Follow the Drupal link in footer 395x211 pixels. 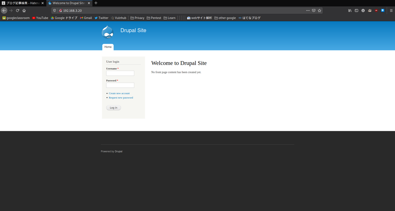click(x=118, y=151)
